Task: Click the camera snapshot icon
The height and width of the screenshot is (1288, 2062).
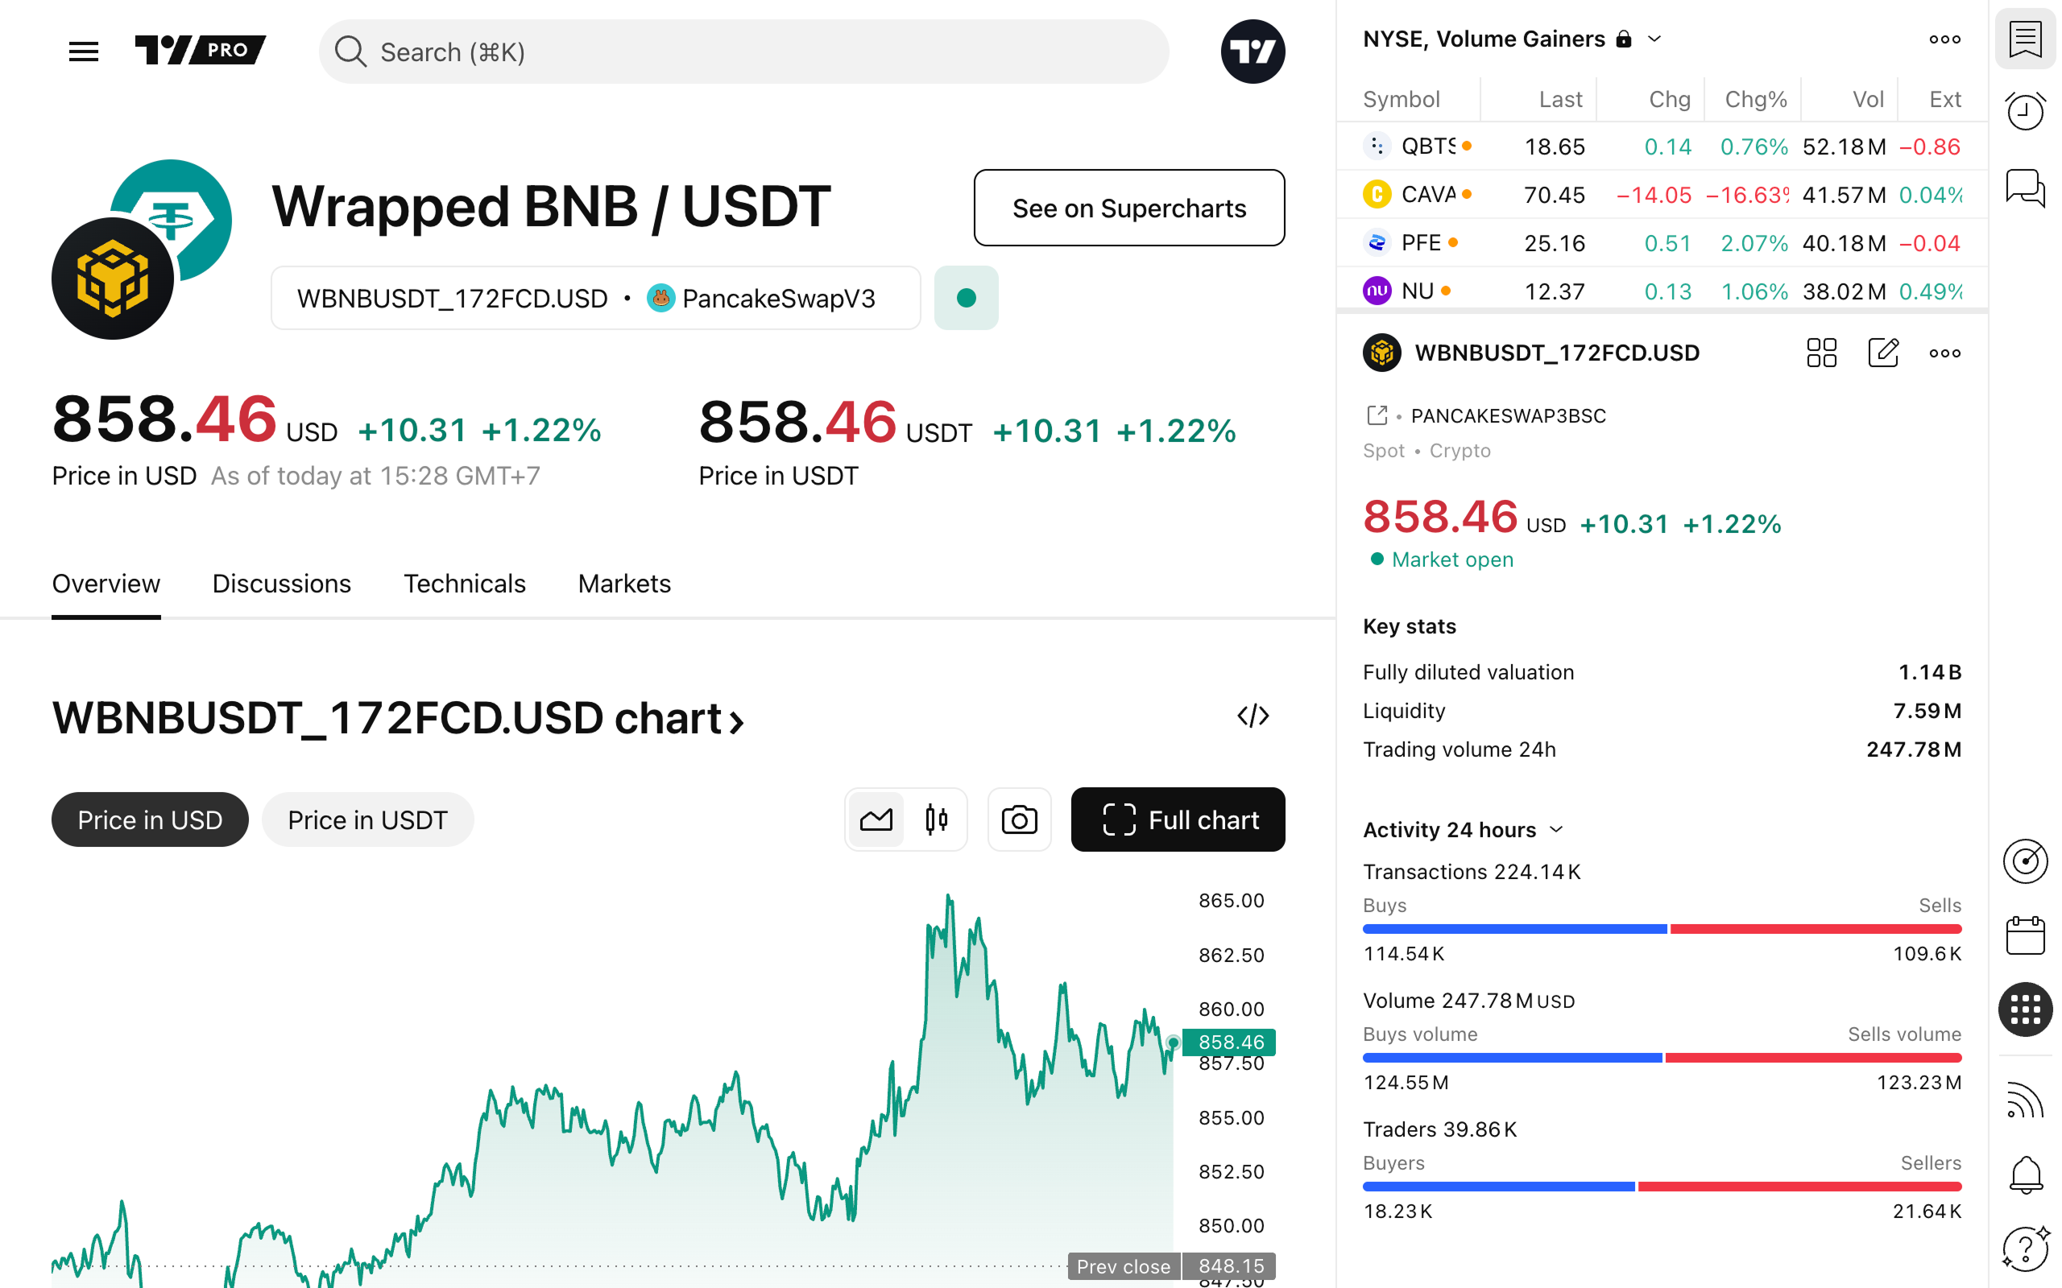Action: 1019,819
